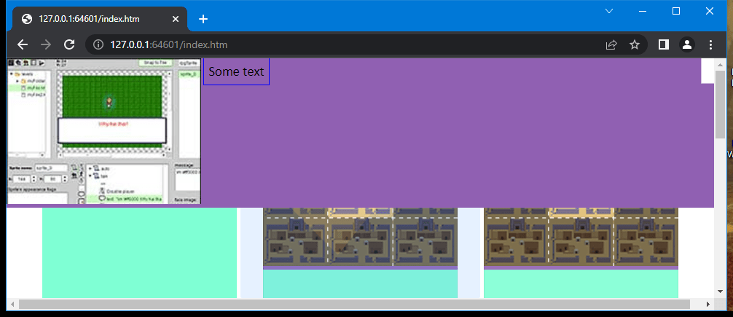Click the solid aquamarine box on left

click(x=139, y=252)
